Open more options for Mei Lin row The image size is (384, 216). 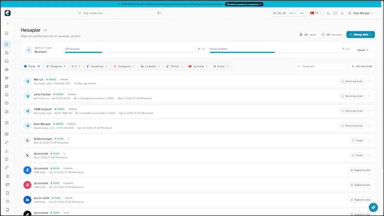(x=369, y=81)
